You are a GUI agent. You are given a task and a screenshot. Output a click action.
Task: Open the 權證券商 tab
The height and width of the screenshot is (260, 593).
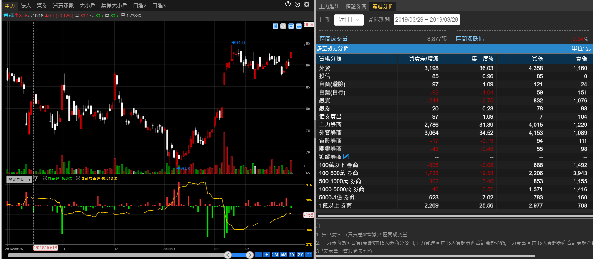tap(356, 6)
